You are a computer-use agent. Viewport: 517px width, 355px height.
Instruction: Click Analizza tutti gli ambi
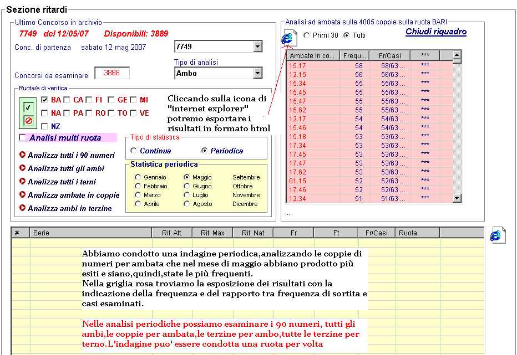(66, 168)
